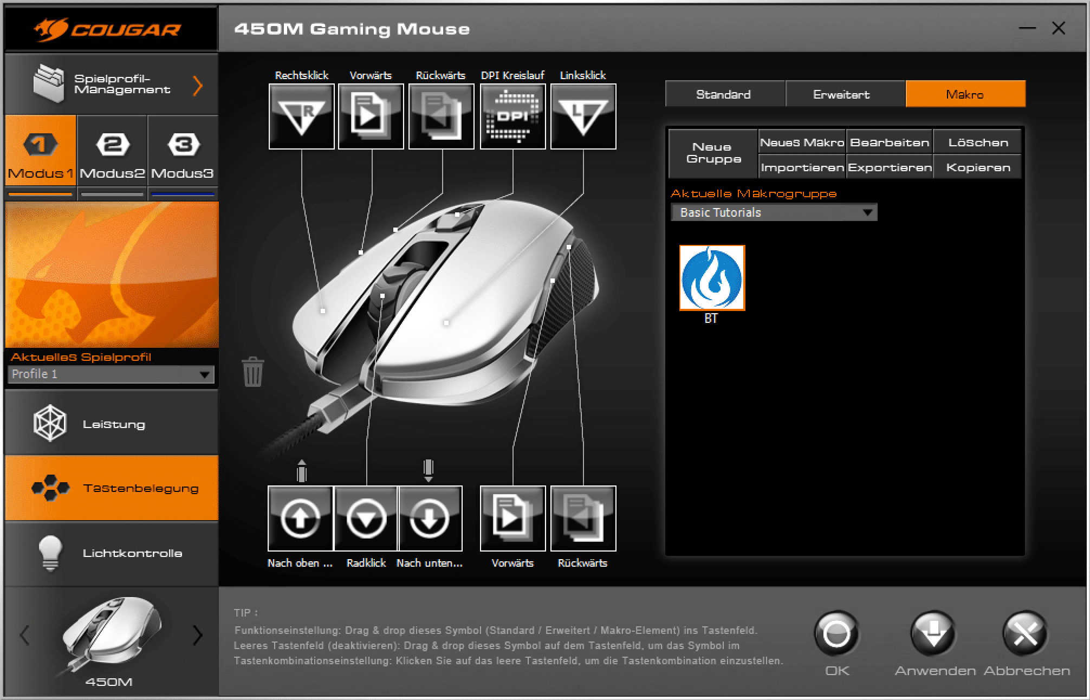
Task: Toggle Modus1 active profile
Action: pyautogui.click(x=40, y=155)
